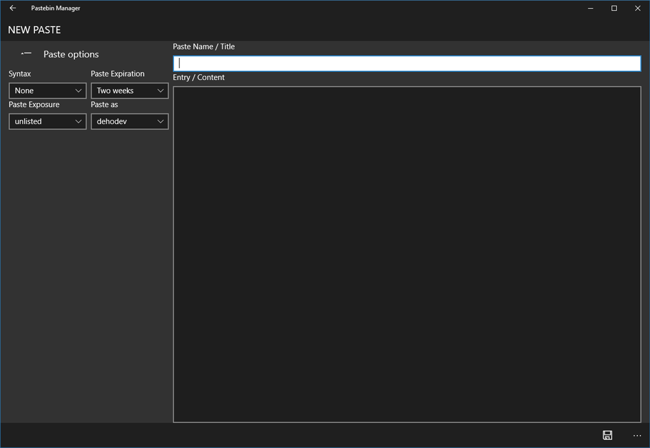
Task: Click the Paste Exposure label
Action: [34, 105]
